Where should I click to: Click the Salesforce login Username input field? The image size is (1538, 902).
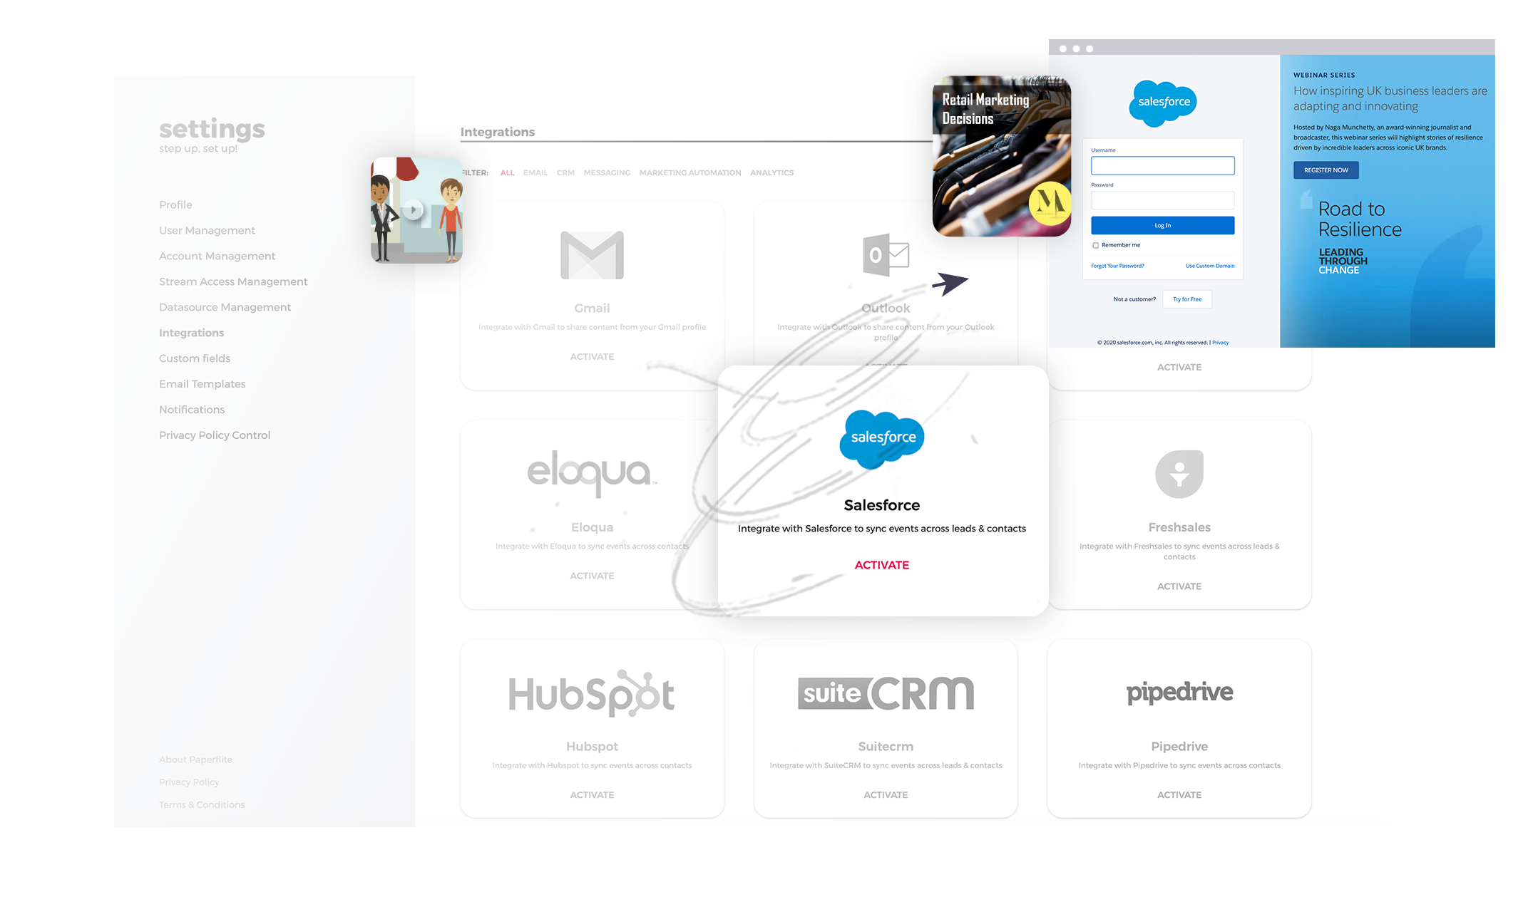(1162, 165)
